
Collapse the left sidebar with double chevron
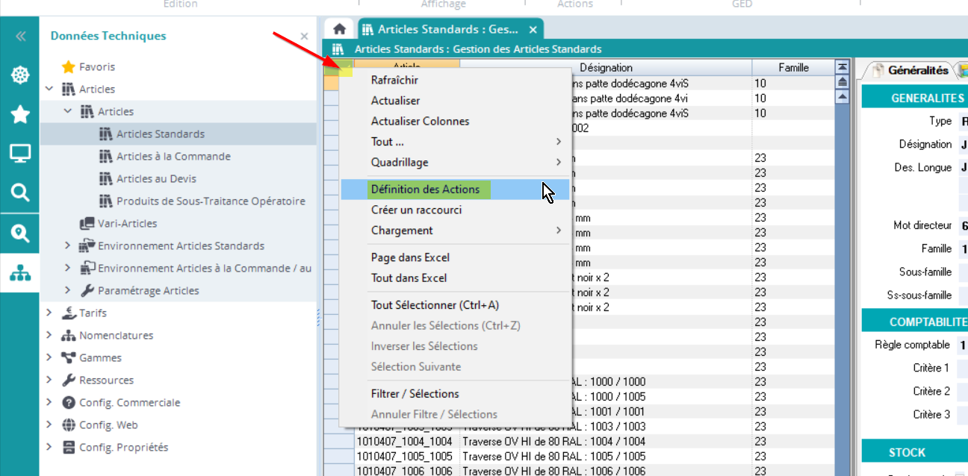tap(20, 36)
